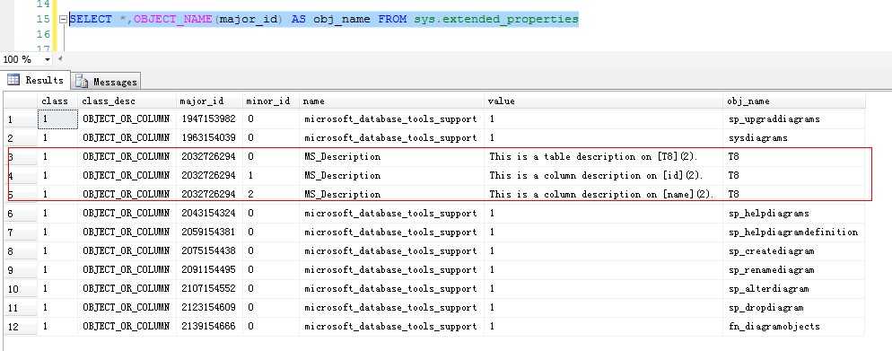Click the Messages page icon

(82, 82)
